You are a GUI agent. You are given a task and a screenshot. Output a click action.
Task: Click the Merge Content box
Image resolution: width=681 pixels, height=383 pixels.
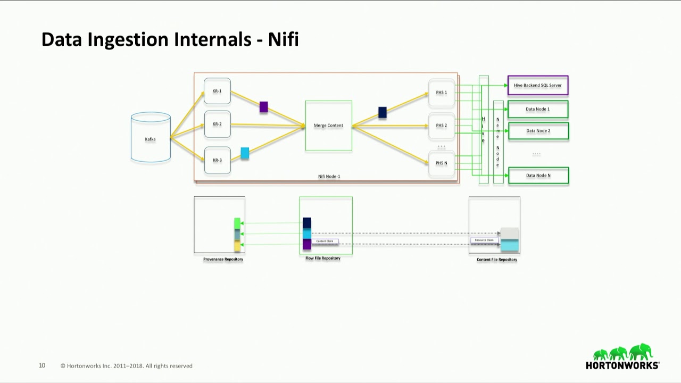(328, 126)
